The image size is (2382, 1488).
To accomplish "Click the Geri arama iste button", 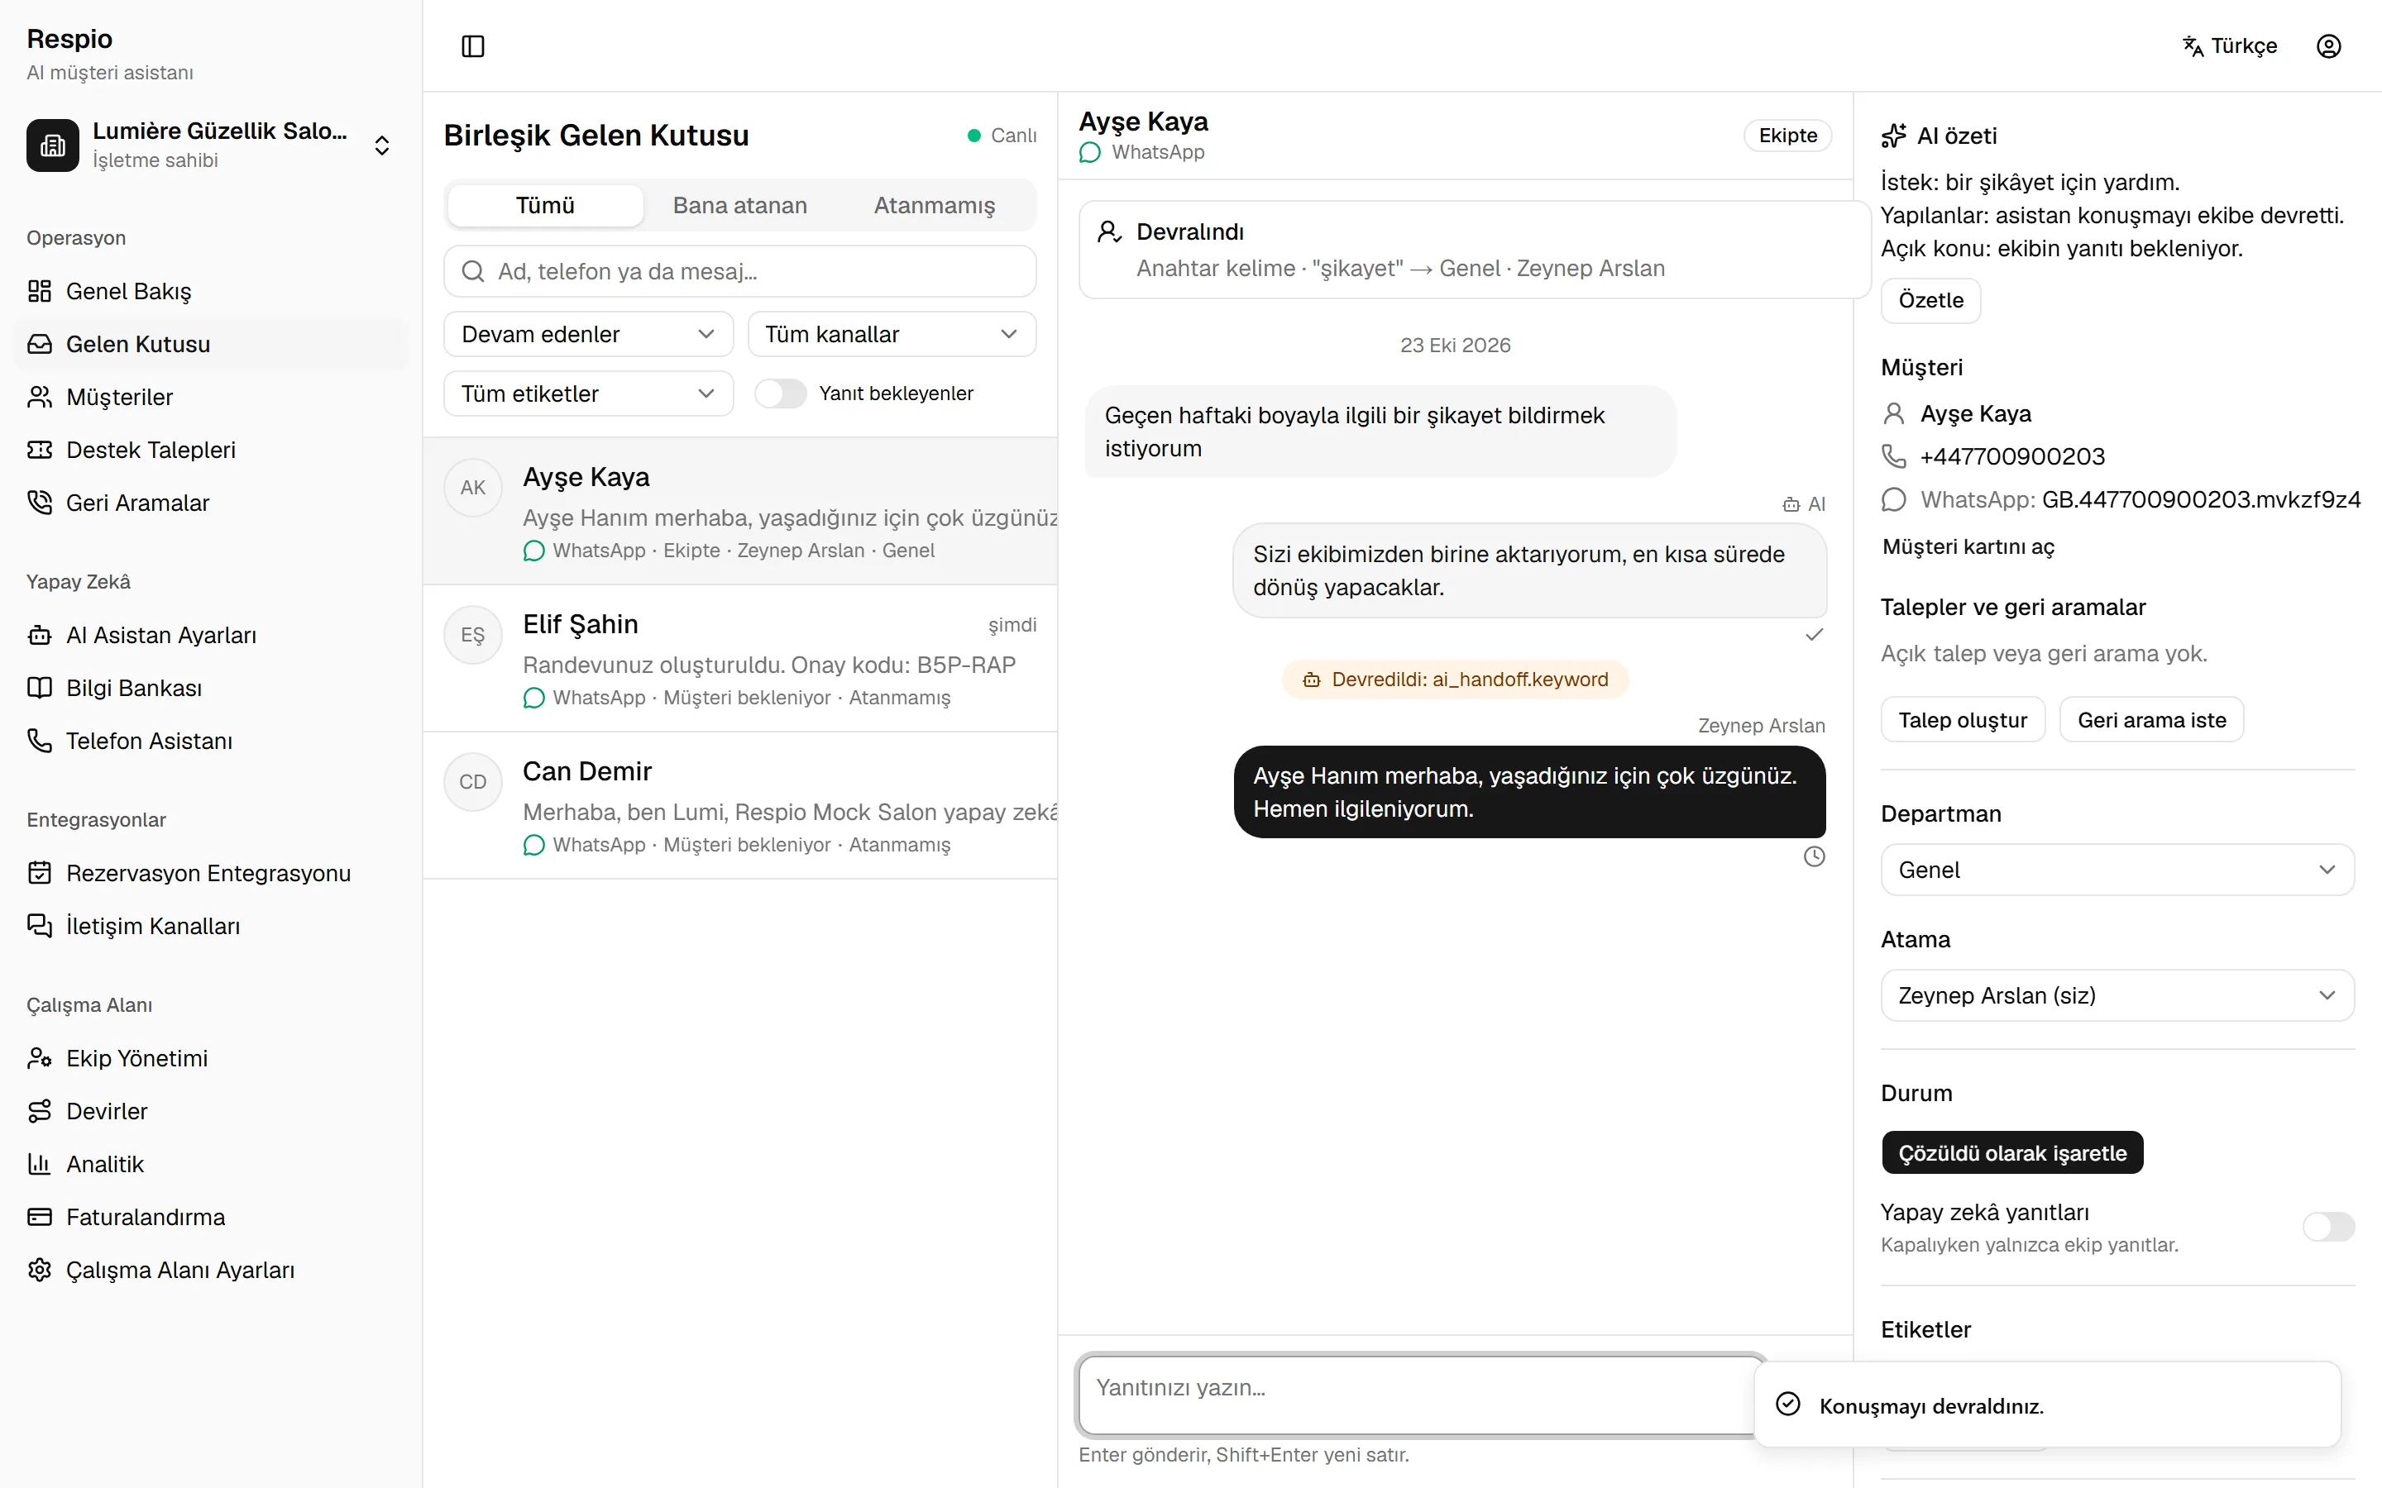I will click(2152, 720).
